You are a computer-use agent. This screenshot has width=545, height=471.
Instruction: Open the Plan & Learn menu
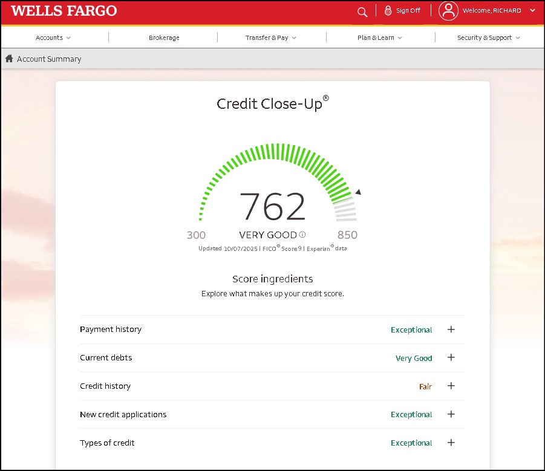tap(379, 37)
